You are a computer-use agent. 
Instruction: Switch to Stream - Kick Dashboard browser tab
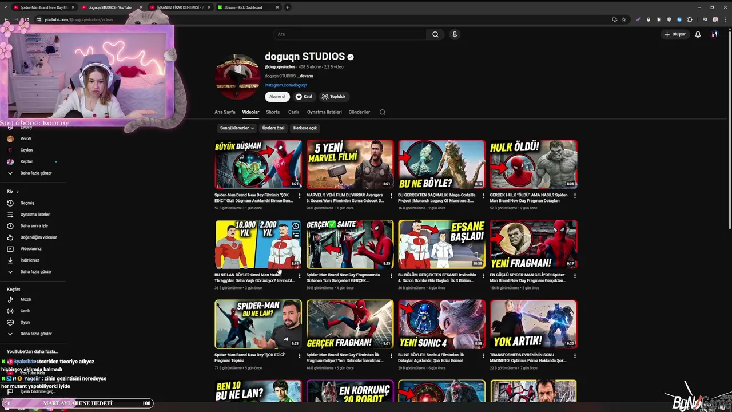tap(249, 7)
